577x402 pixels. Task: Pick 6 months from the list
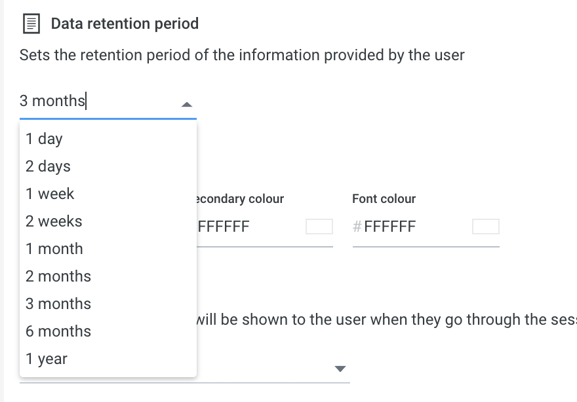click(108, 331)
